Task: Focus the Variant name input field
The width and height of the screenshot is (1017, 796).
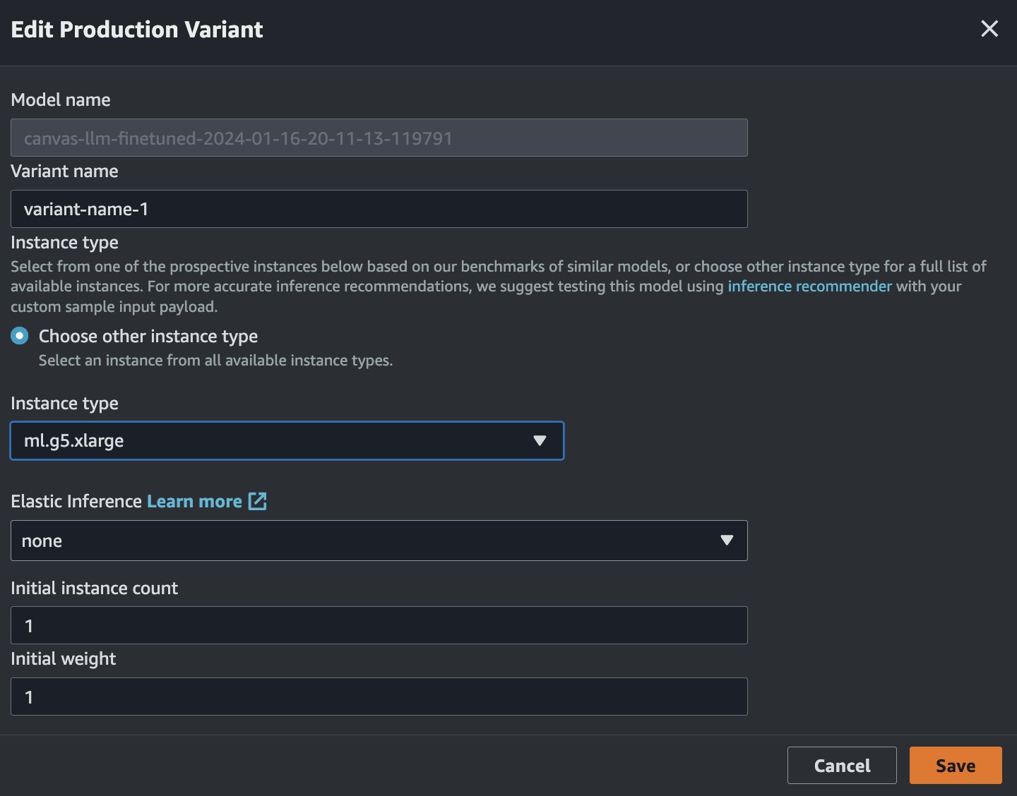Action: pos(379,209)
